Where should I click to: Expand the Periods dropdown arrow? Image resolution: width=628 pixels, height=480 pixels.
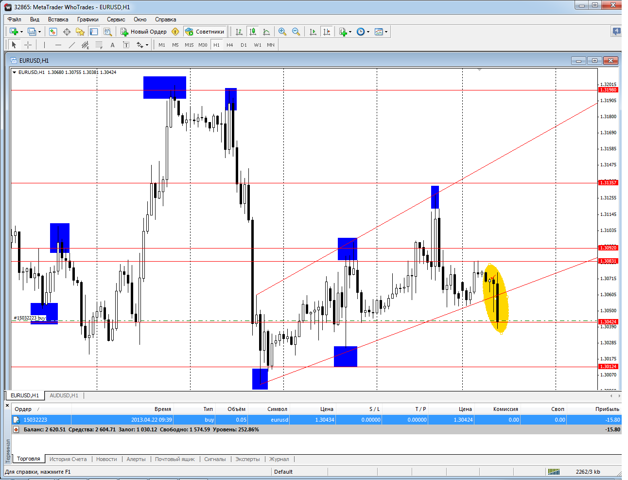368,32
